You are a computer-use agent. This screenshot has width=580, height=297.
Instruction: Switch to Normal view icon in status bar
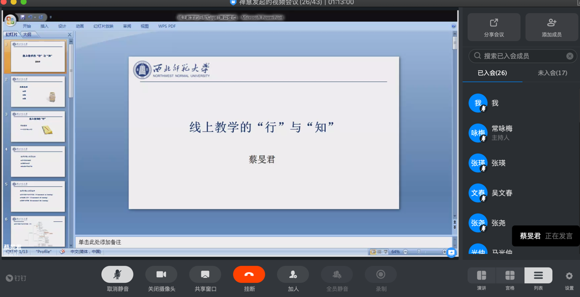coord(373,252)
